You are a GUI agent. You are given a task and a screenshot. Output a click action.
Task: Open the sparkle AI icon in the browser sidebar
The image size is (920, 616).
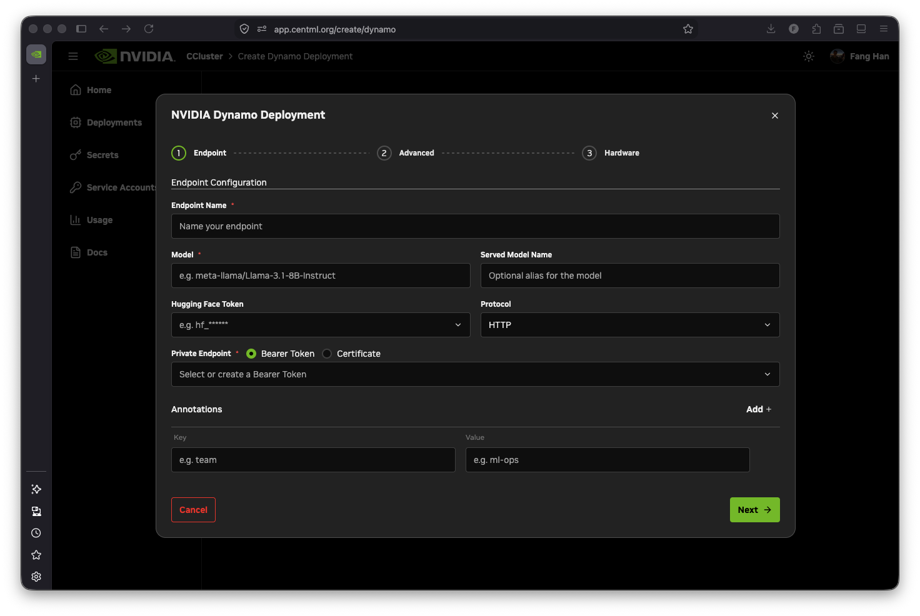coord(36,489)
